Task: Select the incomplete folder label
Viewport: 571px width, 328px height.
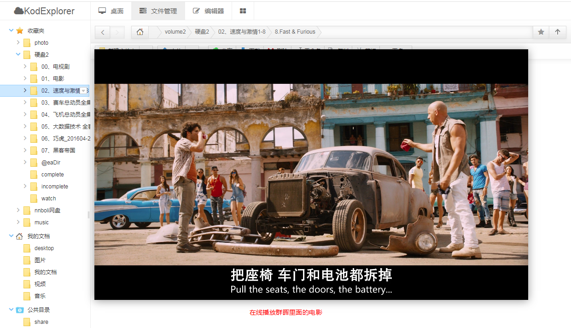Action: (x=54, y=186)
